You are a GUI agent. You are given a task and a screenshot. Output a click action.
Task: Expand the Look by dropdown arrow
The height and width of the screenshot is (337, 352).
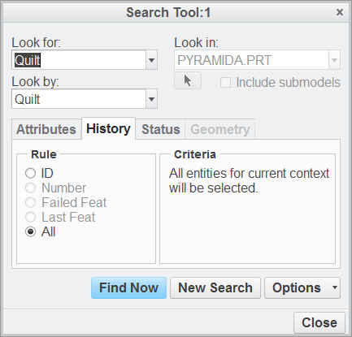[x=151, y=99]
